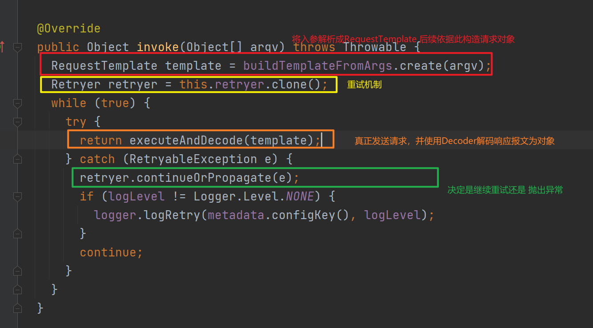The width and height of the screenshot is (593, 328).
Task: Click the while keyword
Action: [x=69, y=104]
